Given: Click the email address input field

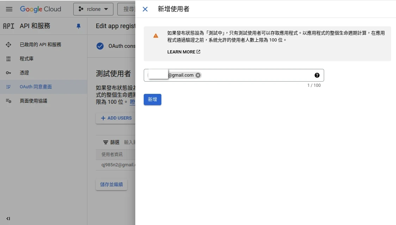Looking at the screenshot, I should coord(257,75).
